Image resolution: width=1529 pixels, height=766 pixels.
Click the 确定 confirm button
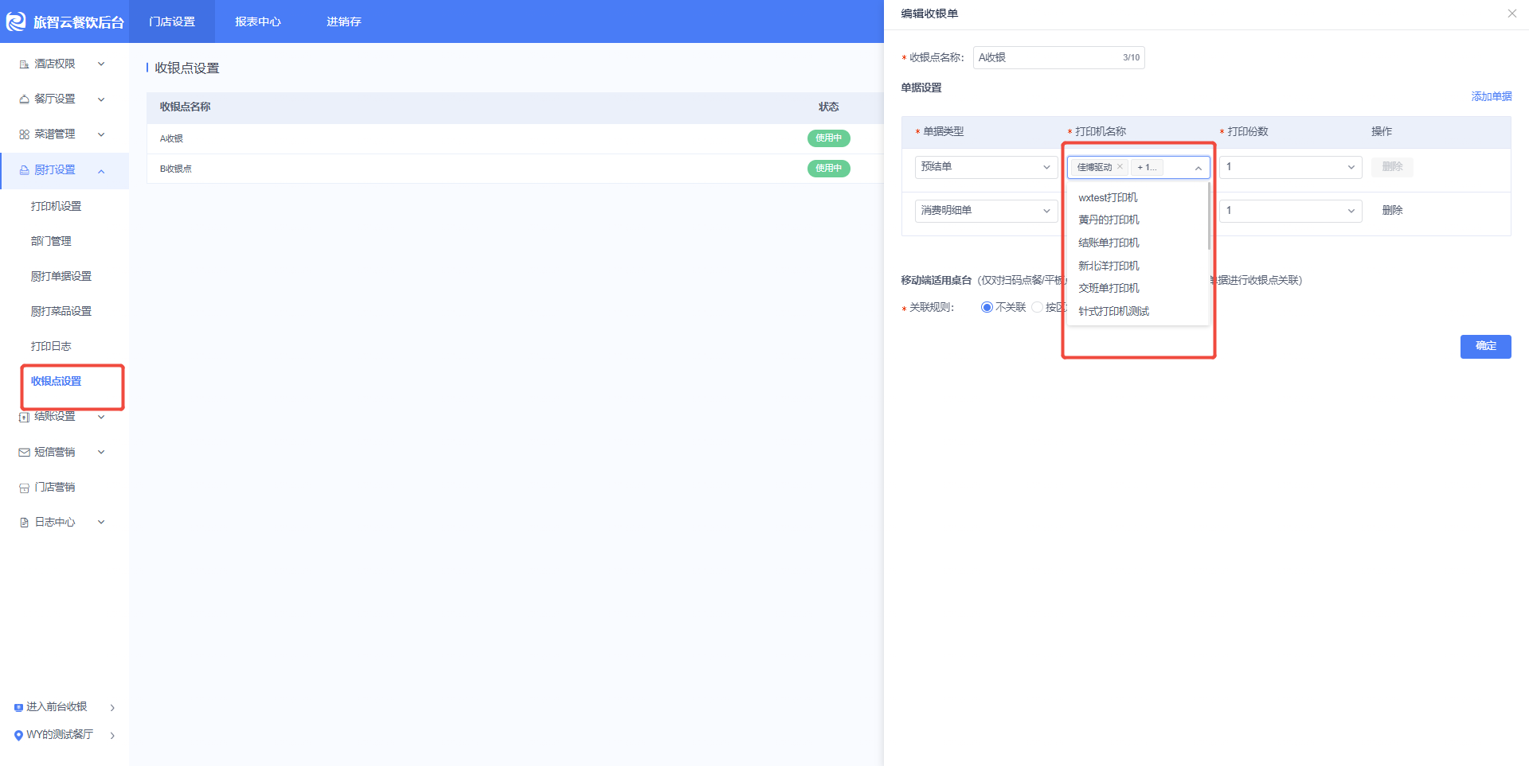(1485, 346)
